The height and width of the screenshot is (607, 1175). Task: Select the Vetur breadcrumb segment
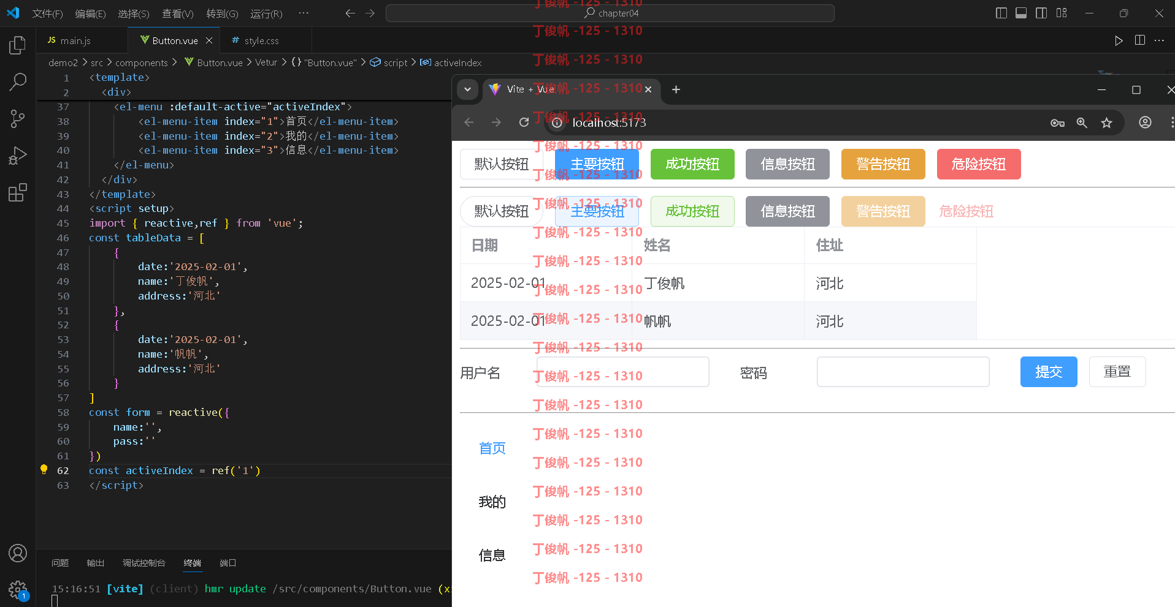coord(266,62)
